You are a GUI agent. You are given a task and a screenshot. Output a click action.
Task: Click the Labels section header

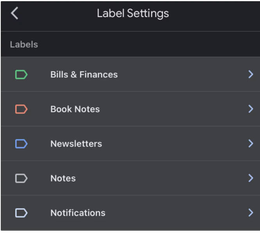(x=24, y=44)
